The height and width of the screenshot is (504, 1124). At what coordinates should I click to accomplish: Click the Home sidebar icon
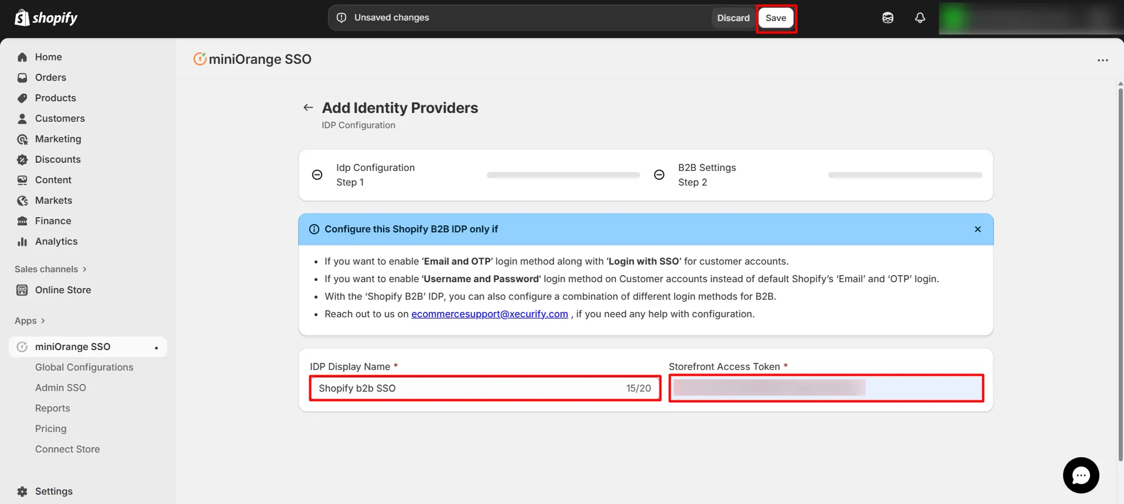[22, 57]
